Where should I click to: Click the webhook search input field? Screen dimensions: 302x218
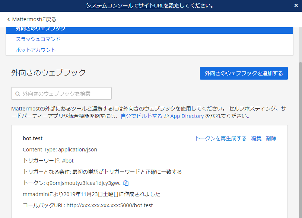tap(61, 93)
